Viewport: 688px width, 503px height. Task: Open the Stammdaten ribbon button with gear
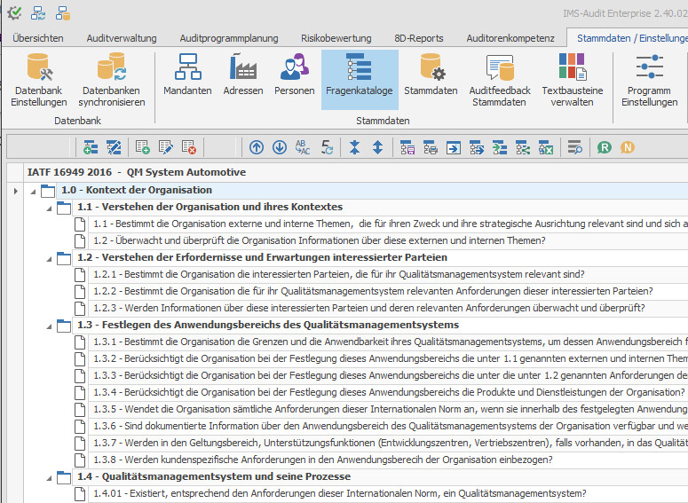[x=431, y=75]
